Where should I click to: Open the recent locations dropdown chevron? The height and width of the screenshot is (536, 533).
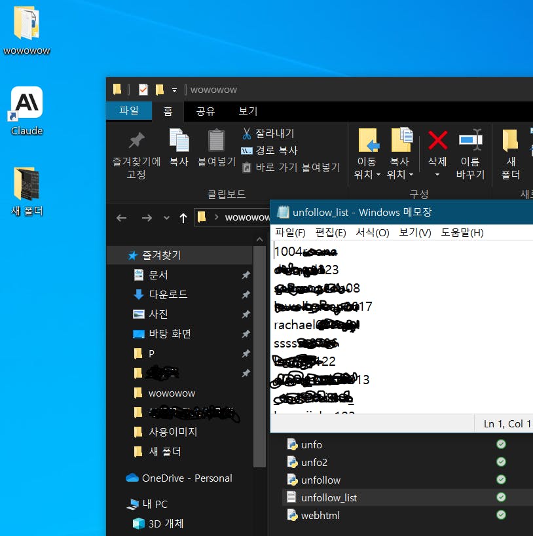pyautogui.click(x=166, y=218)
